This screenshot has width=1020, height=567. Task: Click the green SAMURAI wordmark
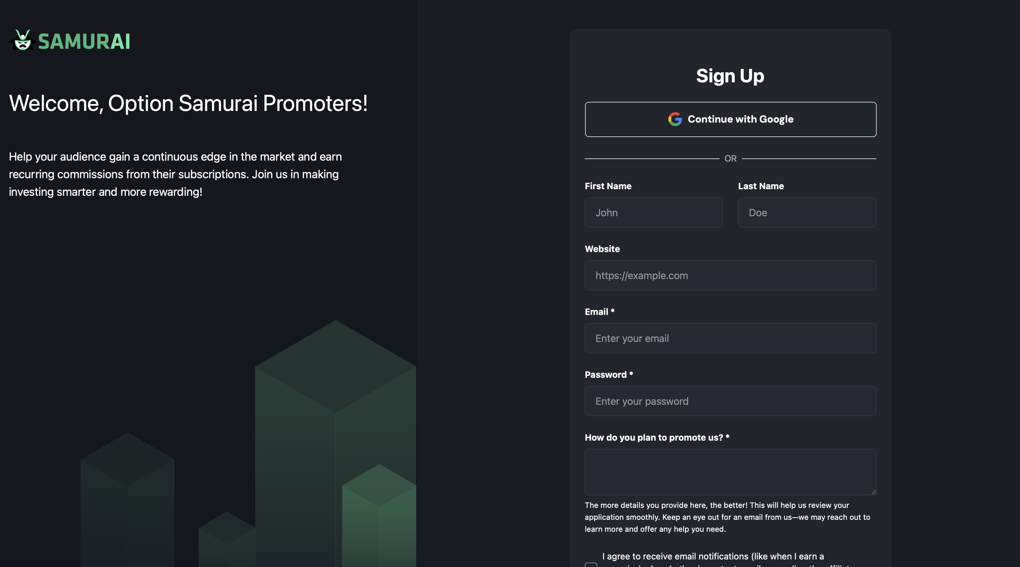(x=84, y=41)
